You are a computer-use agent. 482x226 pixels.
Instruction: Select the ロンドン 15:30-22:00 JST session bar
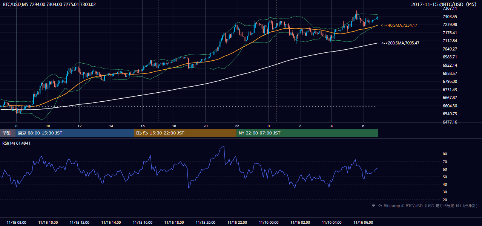tap(185, 133)
